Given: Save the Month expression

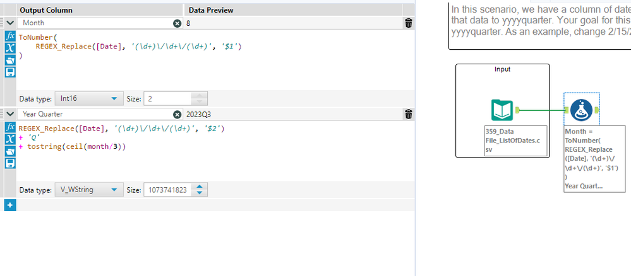Looking at the screenshot, I should [x=9, y=72].
